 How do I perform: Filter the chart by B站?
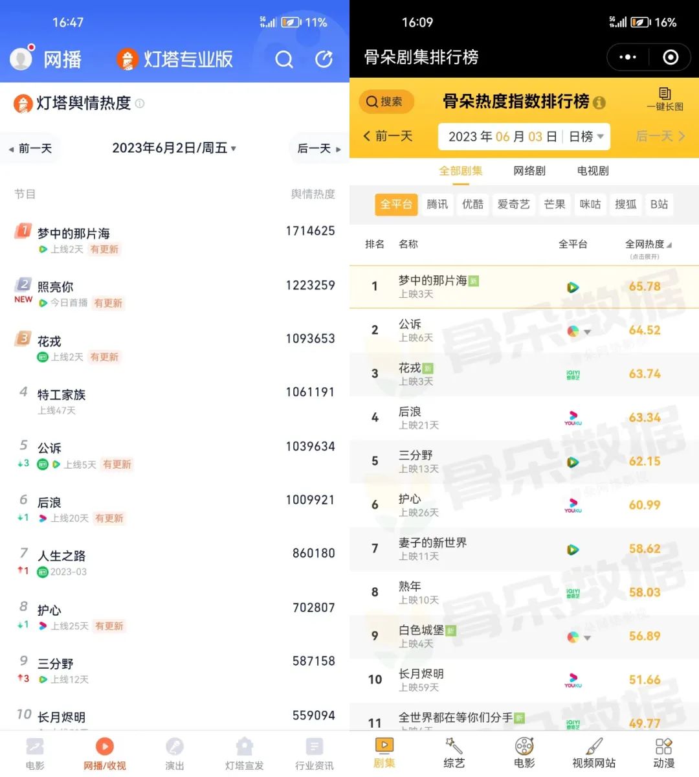click(659, 205)
